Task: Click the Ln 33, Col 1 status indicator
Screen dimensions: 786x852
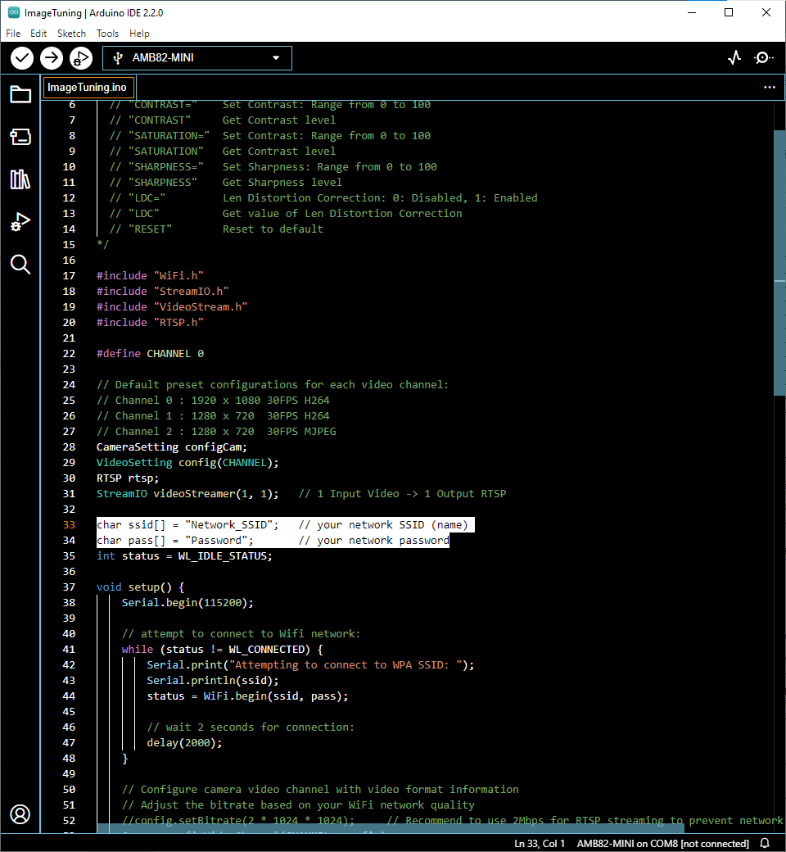Action: pos(539,843)
